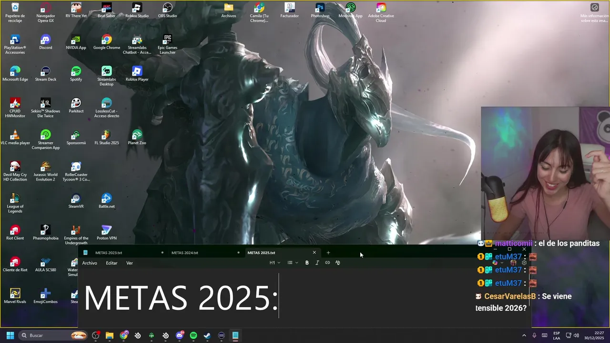Select the Phasmophobia desktop icon

(46, 232)
